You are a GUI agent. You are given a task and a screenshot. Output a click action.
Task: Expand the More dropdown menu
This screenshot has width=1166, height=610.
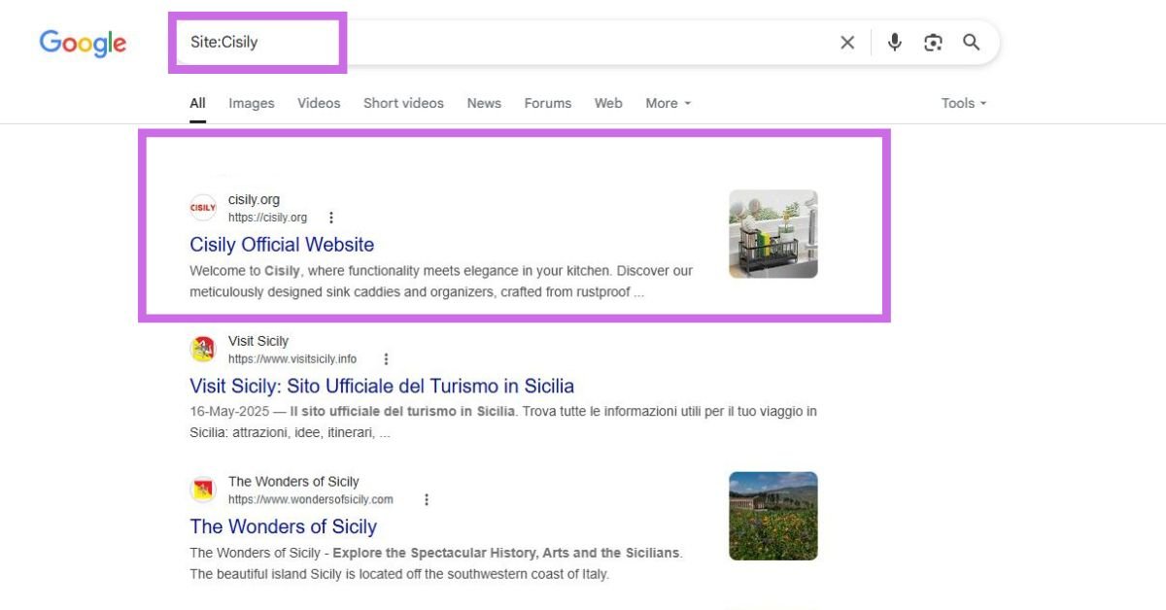669,103
